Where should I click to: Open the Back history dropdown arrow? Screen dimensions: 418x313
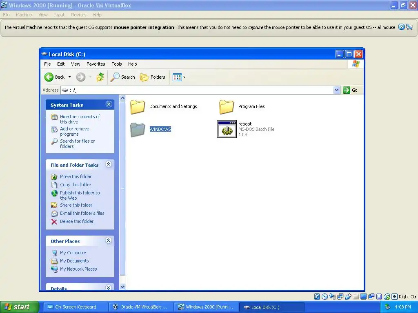click(x=69, y=77)
